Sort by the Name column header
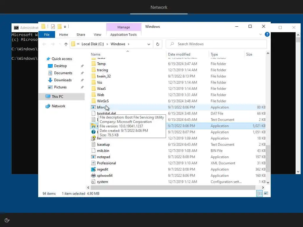The image size is (303, 227). pos(96,54)
